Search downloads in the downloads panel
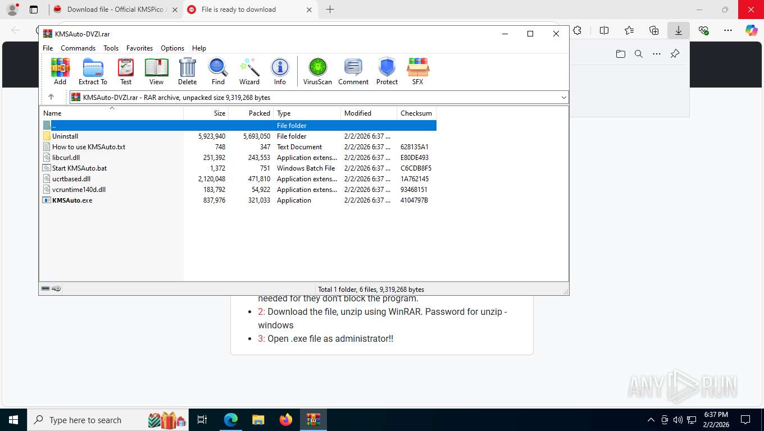 (638, 54)
